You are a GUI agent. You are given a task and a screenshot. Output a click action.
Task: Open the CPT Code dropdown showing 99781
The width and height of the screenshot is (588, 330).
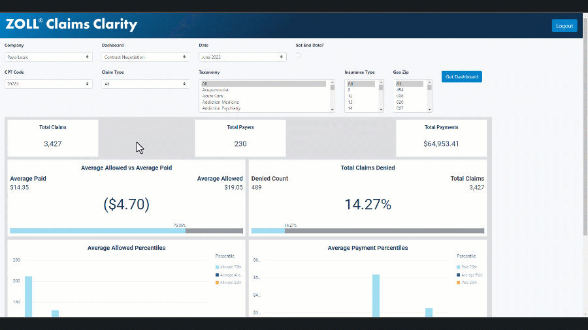(x=48, y=84)
